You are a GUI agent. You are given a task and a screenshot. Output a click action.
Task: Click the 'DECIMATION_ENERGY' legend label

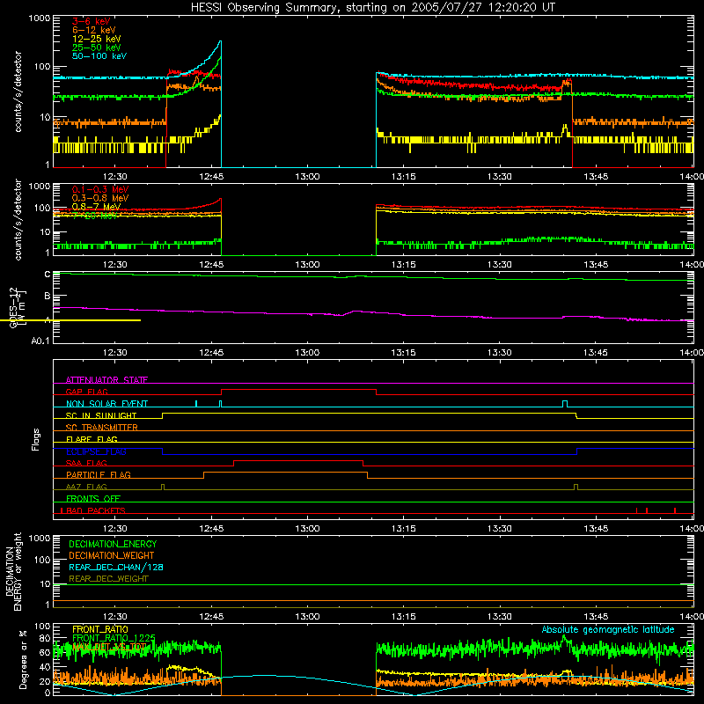[x=113, y=544]
